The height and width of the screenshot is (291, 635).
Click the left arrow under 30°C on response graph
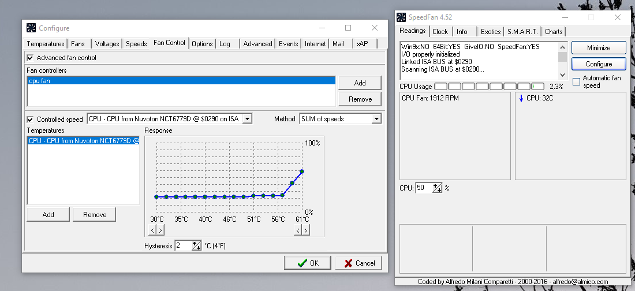152,230
